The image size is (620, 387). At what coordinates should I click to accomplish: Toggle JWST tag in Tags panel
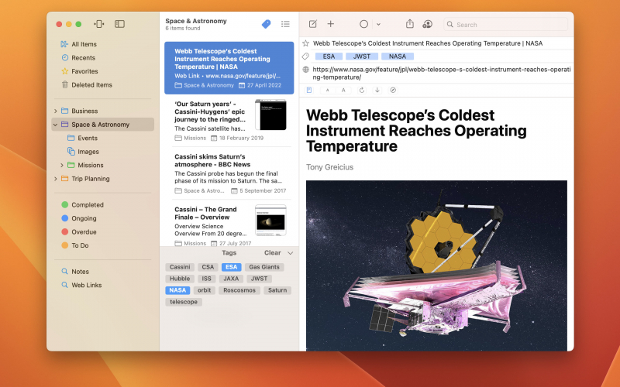tap(259, 279)
